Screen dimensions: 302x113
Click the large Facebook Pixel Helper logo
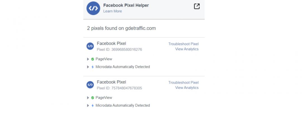click(x=93, y=8)
